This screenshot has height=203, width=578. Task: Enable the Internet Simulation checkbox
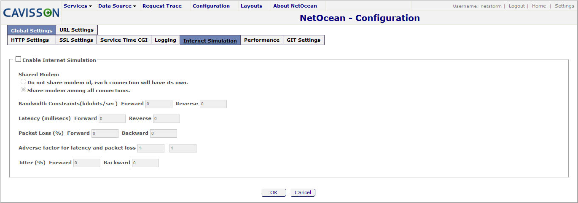click(18, 60)
